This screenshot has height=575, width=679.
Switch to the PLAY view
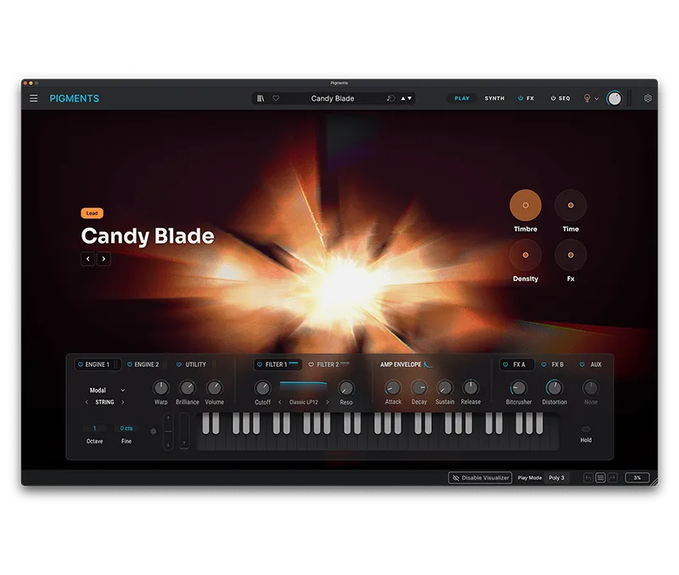click(462, 99)
